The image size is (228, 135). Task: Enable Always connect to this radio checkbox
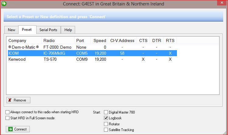click(8, 112)
